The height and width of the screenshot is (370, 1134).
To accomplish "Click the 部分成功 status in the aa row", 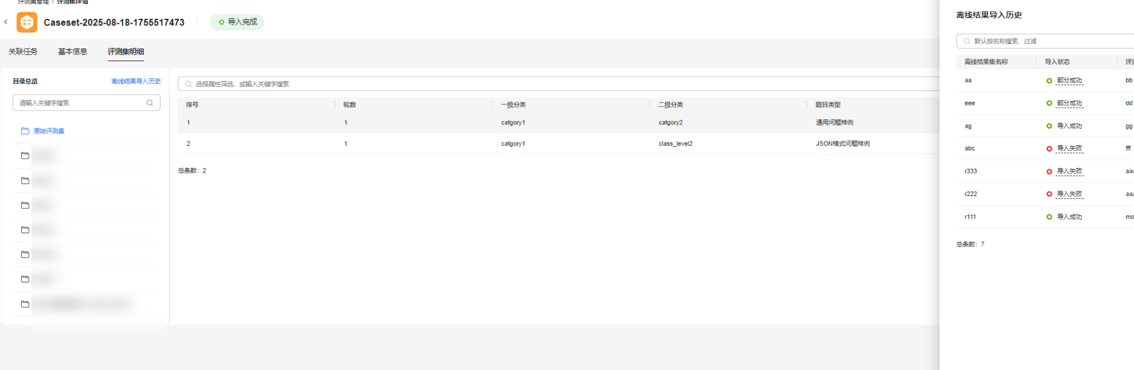I will coord(1069,81).
